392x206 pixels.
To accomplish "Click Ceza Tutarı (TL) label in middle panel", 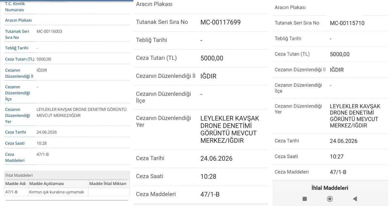I will 156,58.
